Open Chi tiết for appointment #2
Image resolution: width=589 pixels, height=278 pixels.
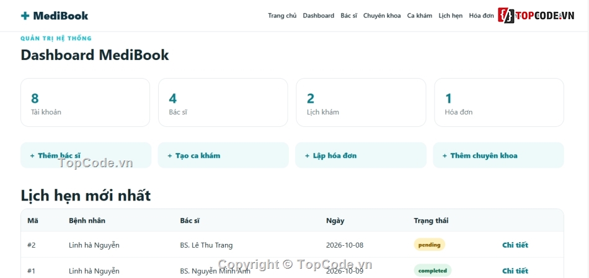[x=515, y=245]
